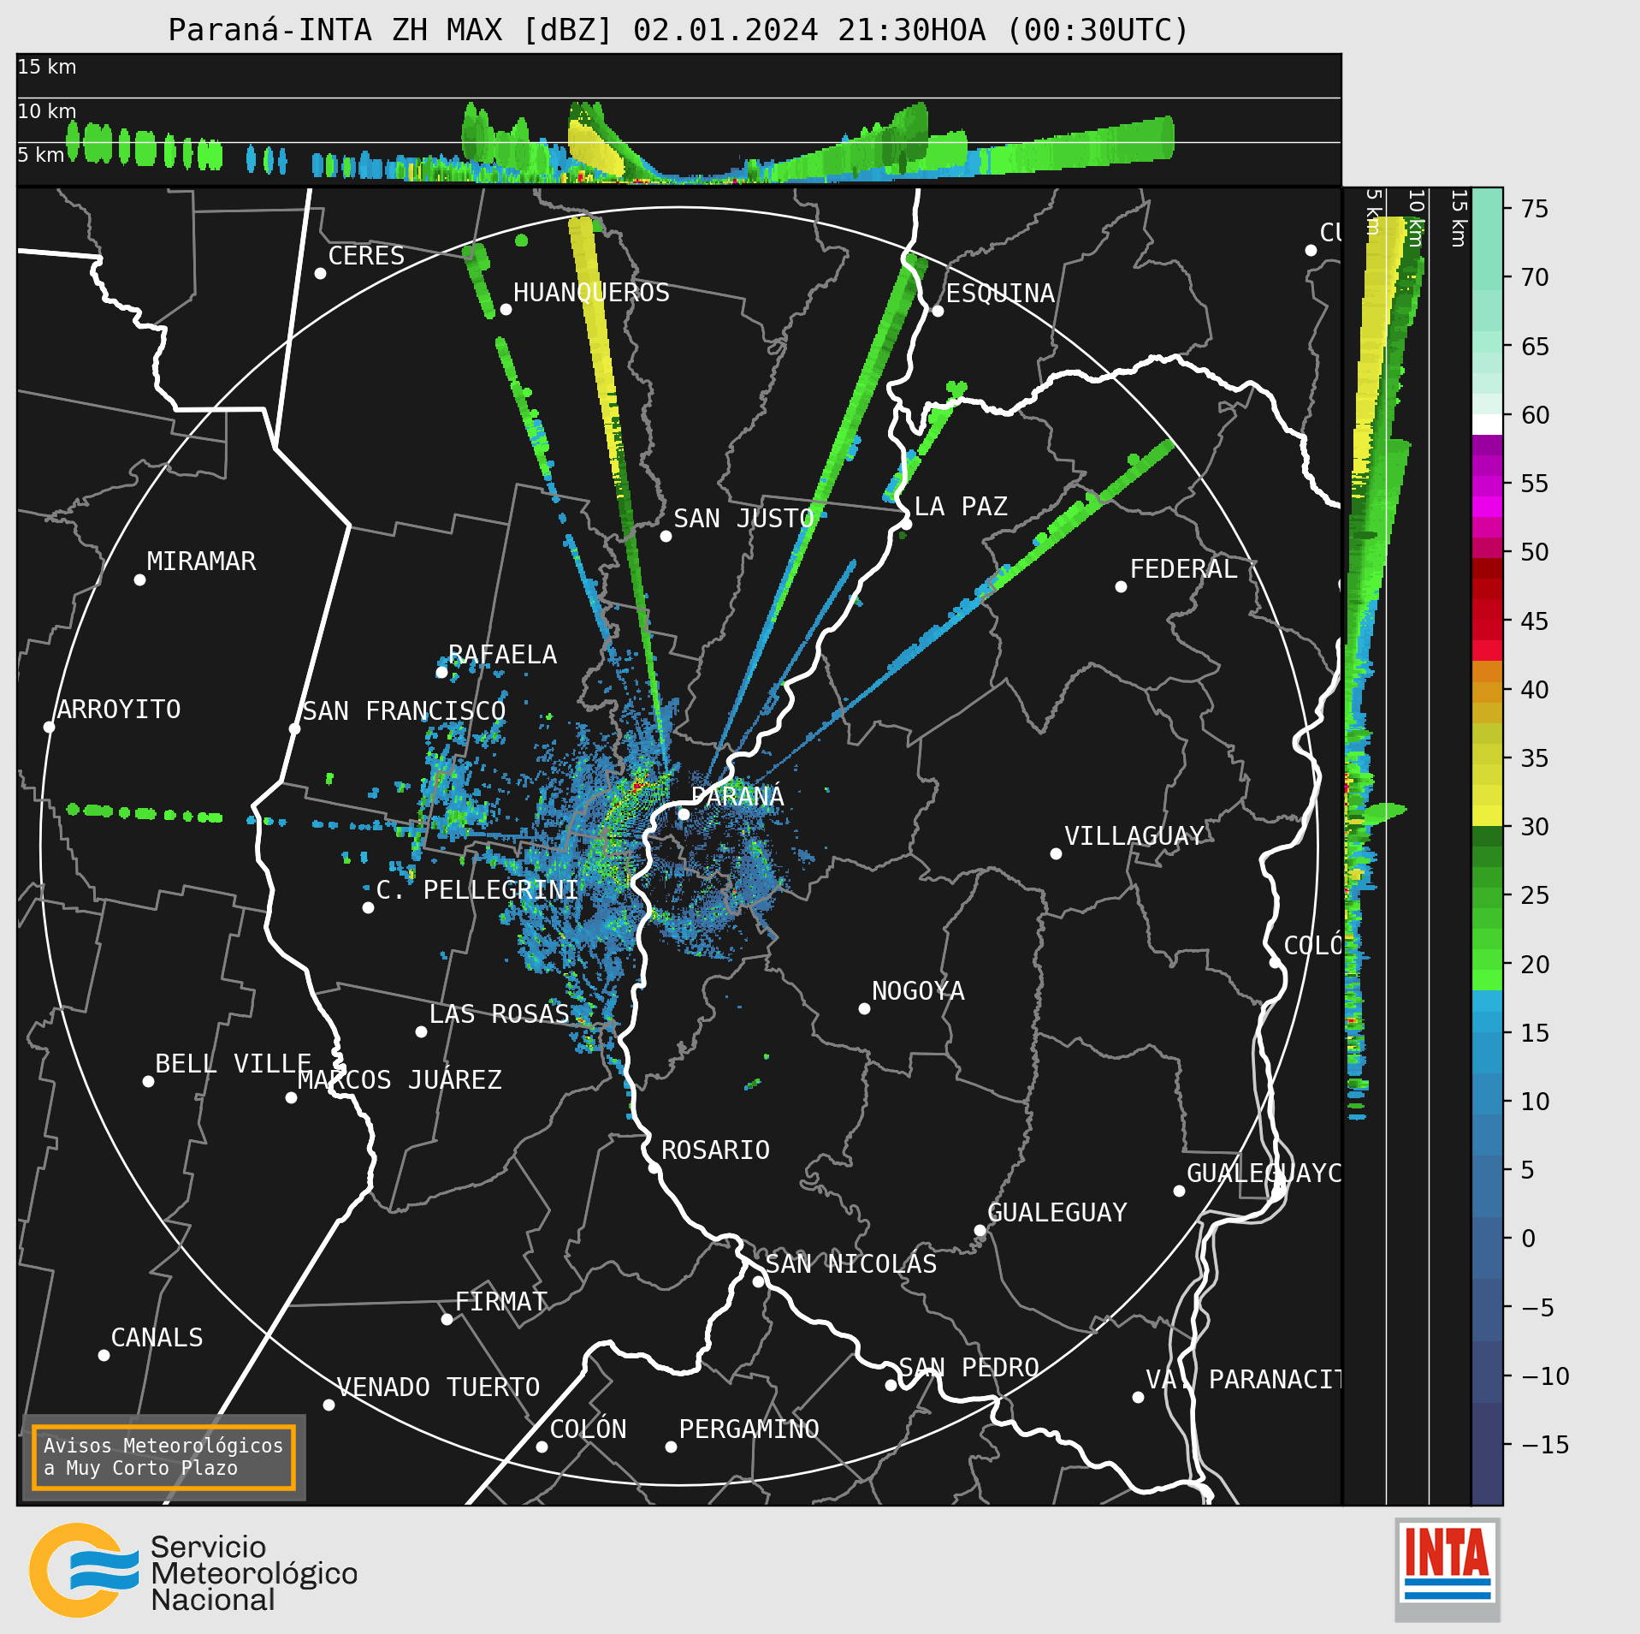
Task: Click the ESQUINA city label
Action: coord(1000,293)
